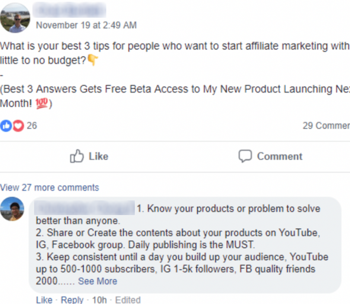The image size is (350, 304).
Task: Open the blue Like reaction icon
Action: point(6,126)
